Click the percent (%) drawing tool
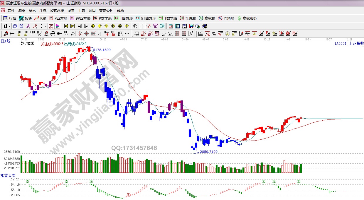The image size is (364, 200). [214, 34]
